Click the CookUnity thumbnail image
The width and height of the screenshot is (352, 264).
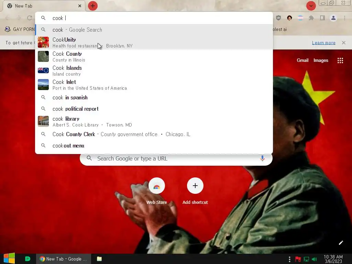(43, 42)
